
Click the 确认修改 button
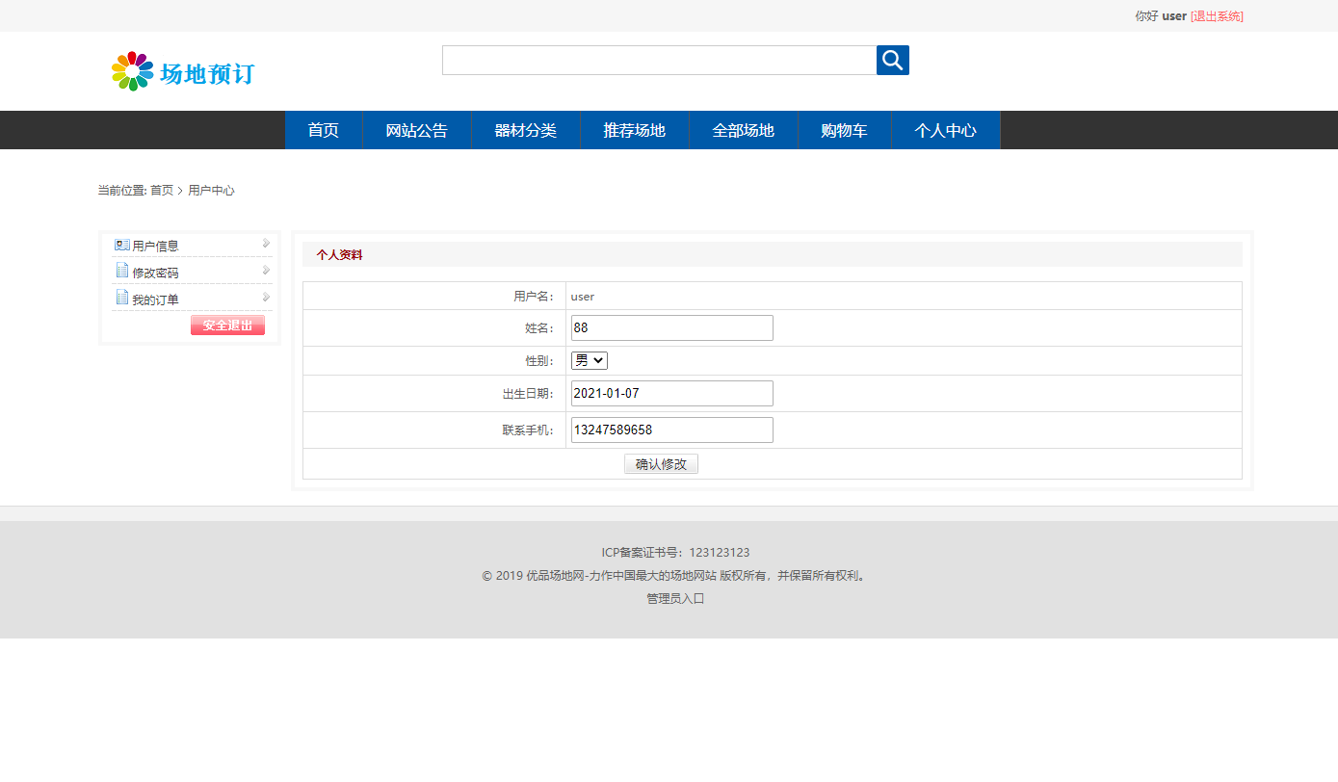click(661, 463)
